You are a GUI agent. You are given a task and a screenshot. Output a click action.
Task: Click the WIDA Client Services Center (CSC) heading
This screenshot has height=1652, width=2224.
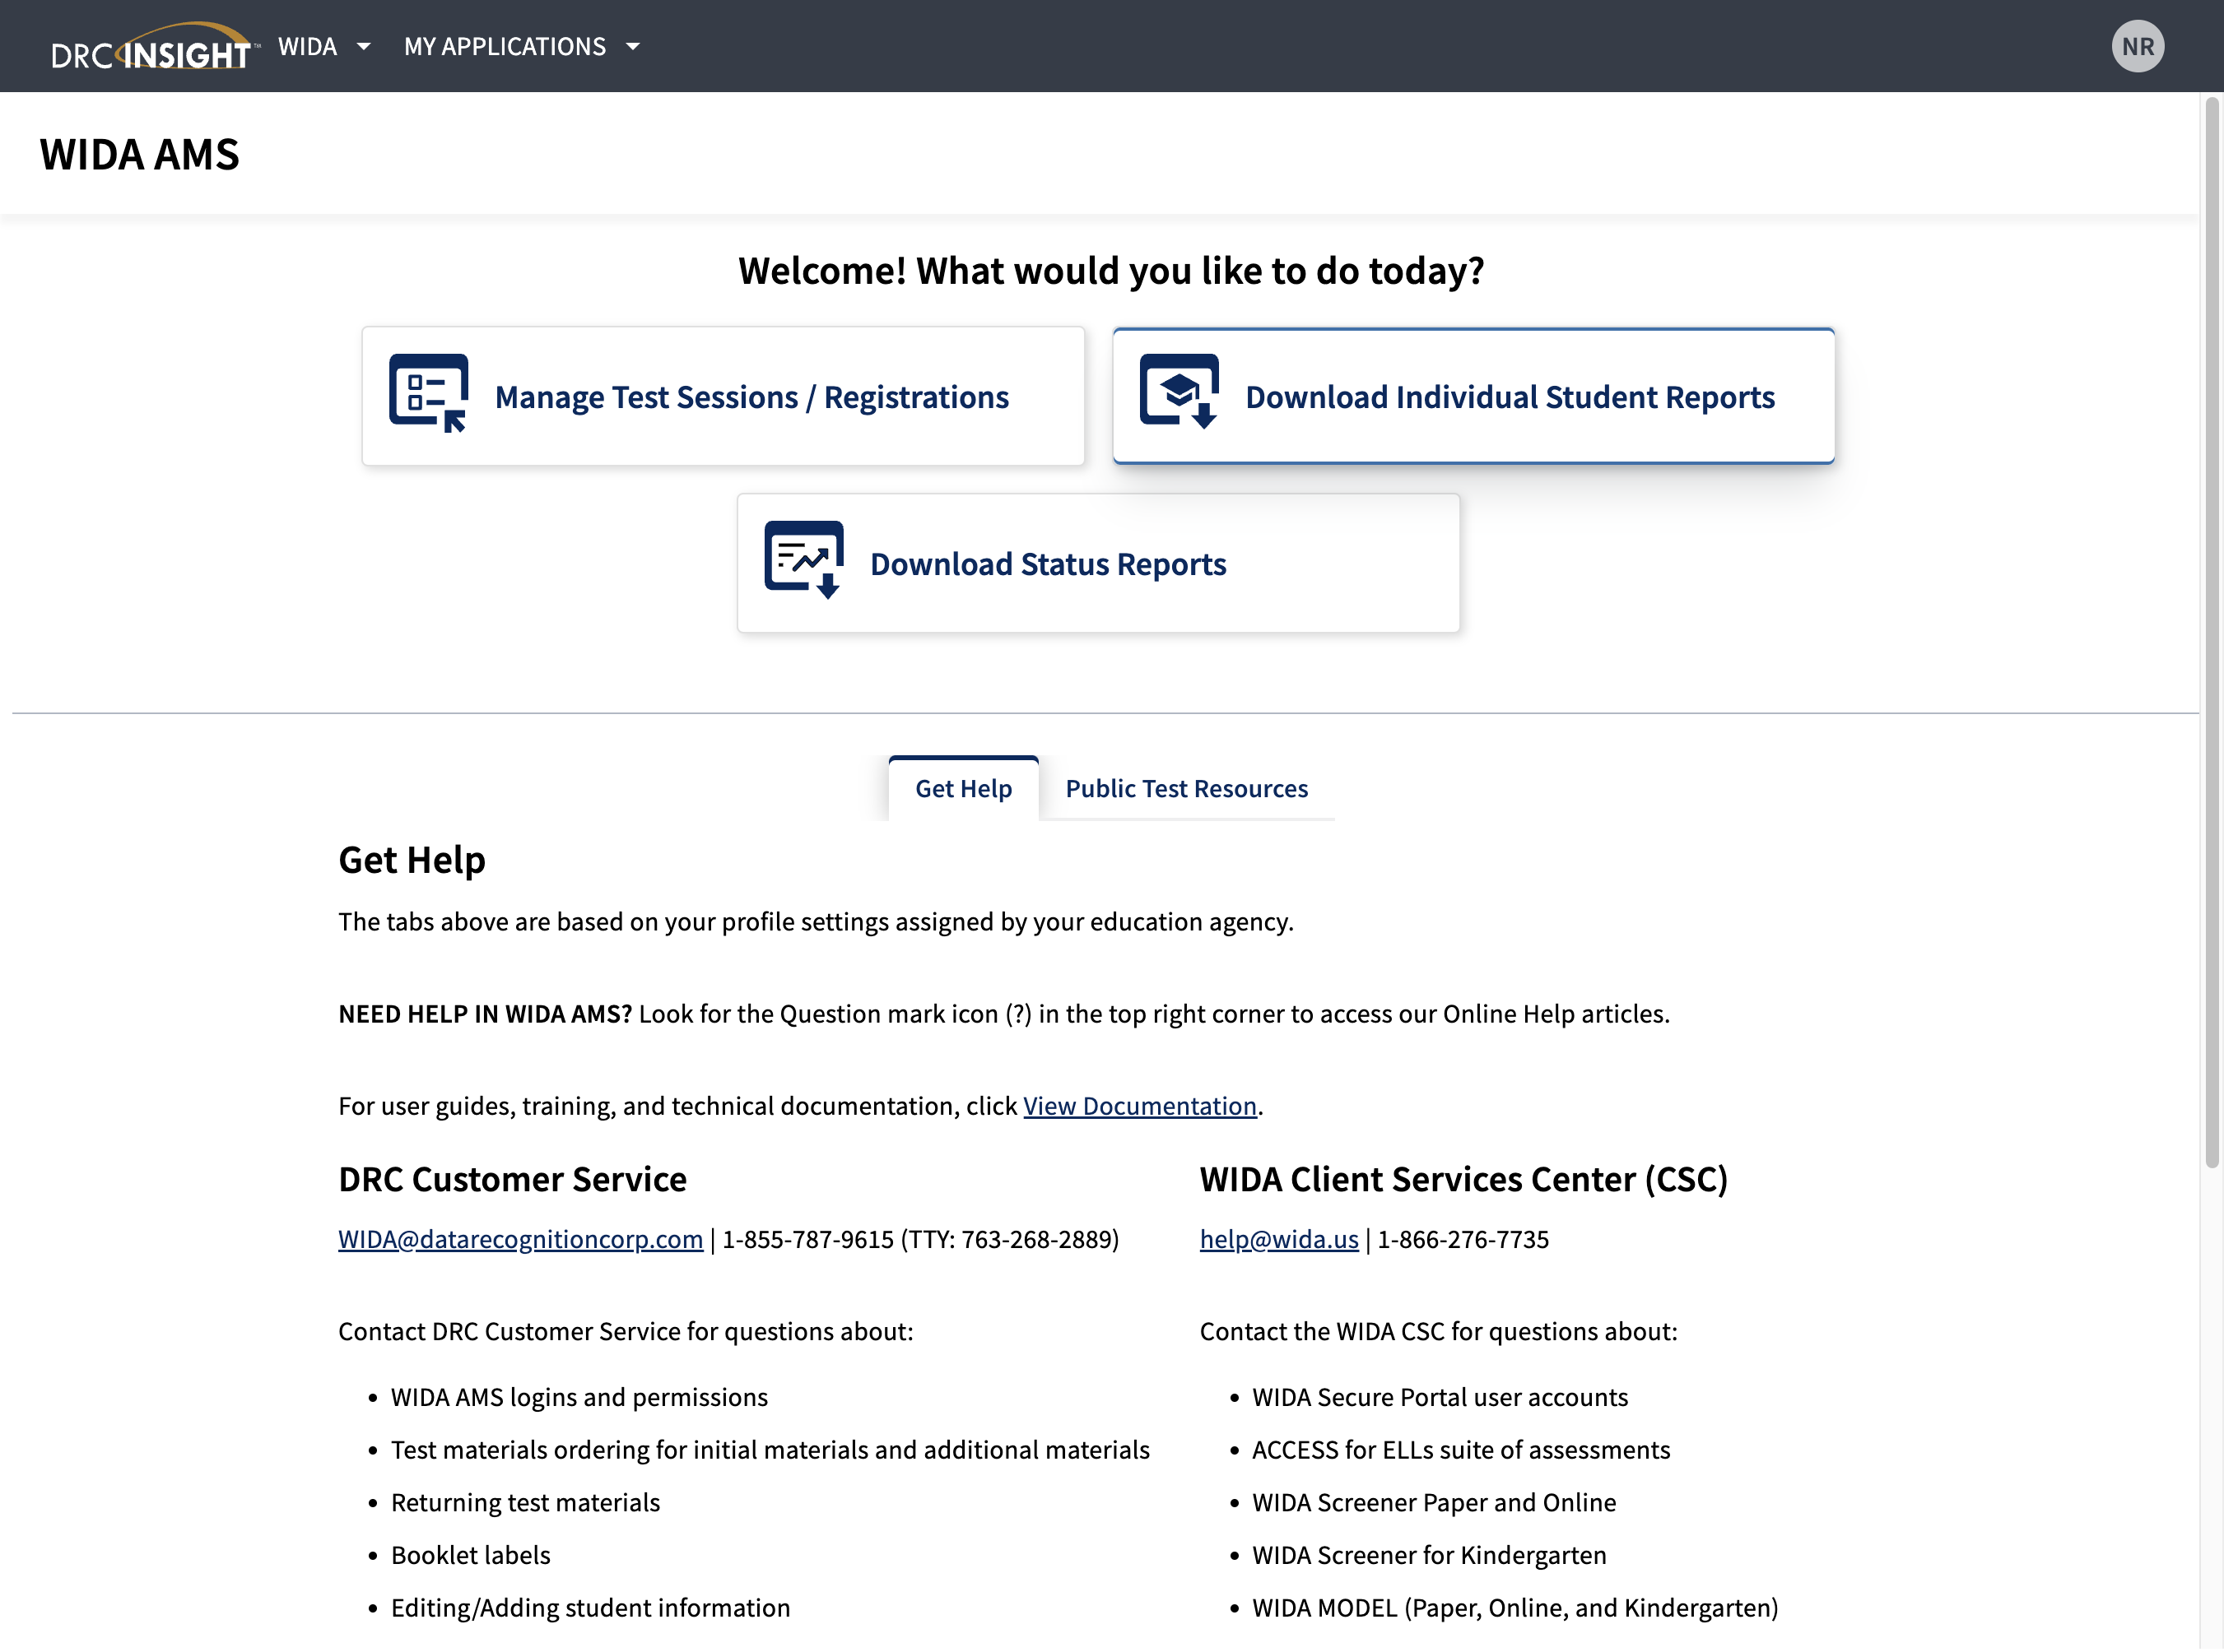(x=1463, y=1179)
